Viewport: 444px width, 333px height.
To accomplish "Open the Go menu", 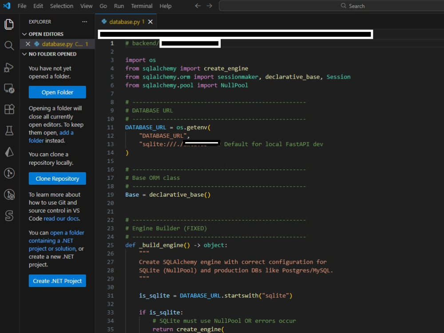I will point(103,6).
